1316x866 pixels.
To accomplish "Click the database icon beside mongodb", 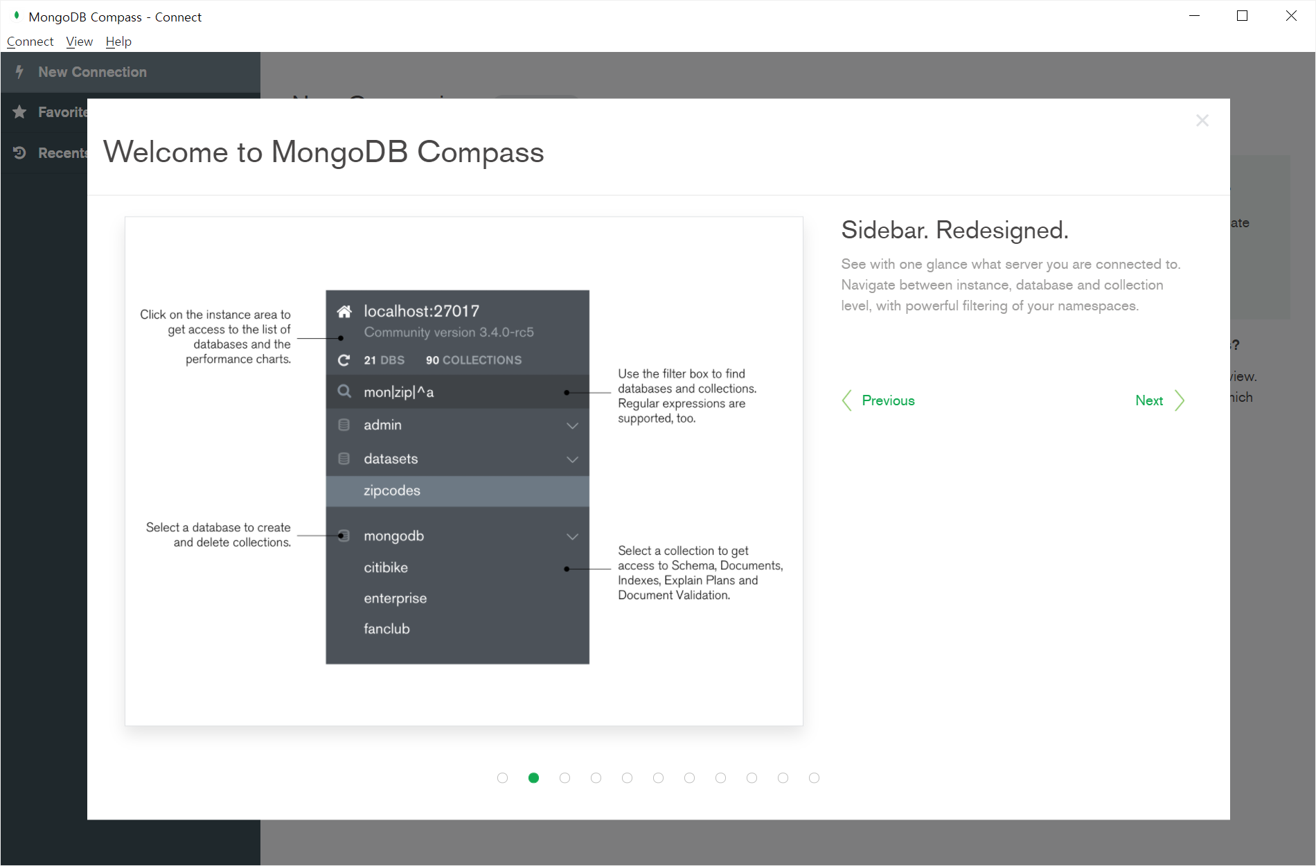I will pyautogui.click(x=344, y=536).
